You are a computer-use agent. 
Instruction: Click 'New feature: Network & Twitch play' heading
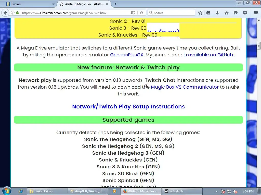point(128,68)
